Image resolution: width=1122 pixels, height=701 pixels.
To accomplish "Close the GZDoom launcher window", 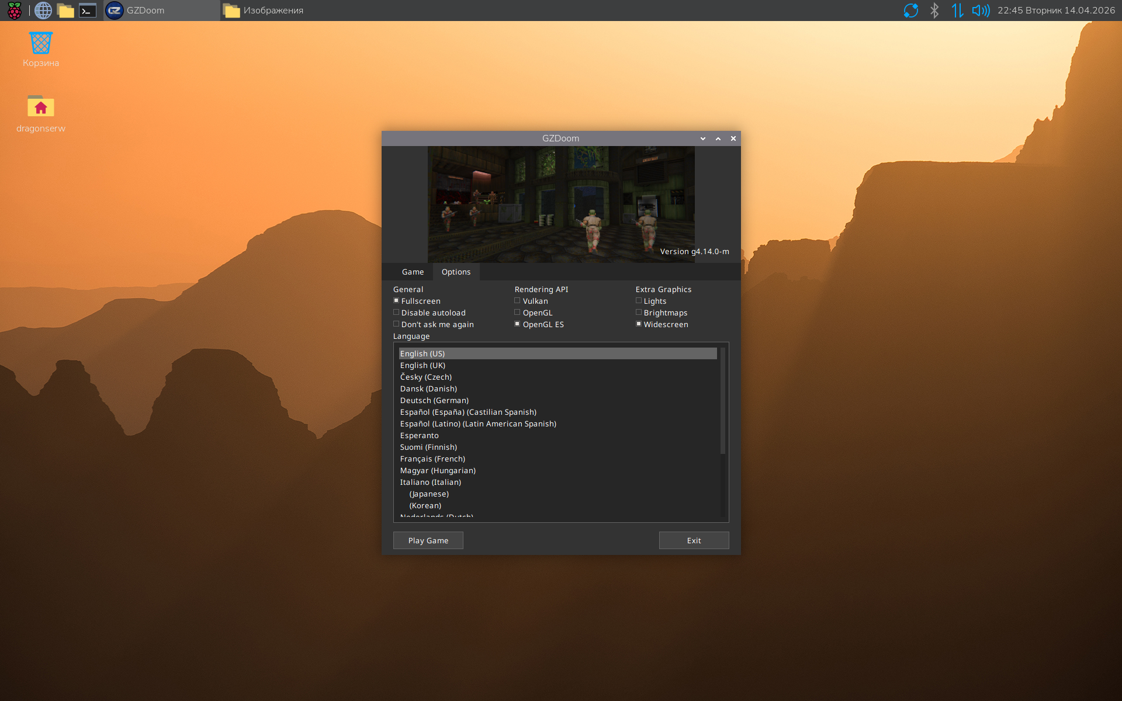I will [733, 138].
